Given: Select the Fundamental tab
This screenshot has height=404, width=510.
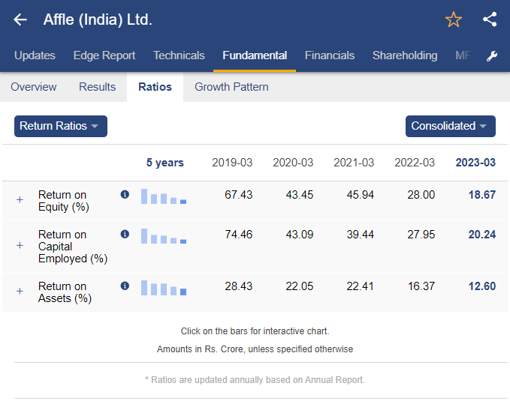Looking at the screenshot, I should [255, 55].
